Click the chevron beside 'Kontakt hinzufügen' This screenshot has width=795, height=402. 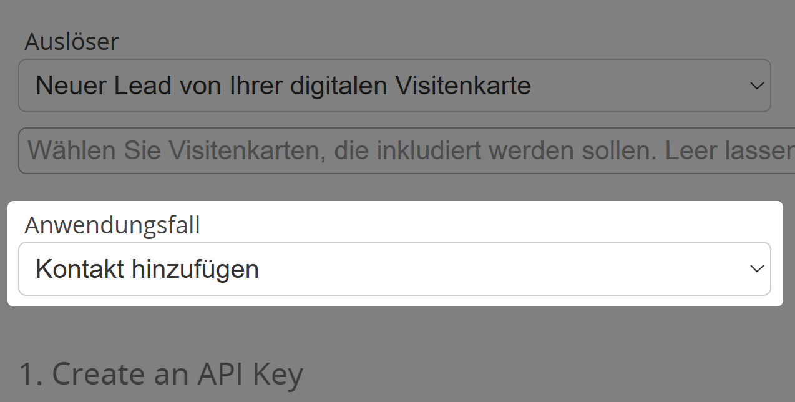click(757, 268)
